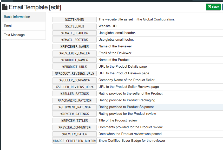Viewport: 223px width, 150px height.
Task: Click the %PRODUCT_NAME% code tag
Action: pyautogui.click(x=75, y=60)
